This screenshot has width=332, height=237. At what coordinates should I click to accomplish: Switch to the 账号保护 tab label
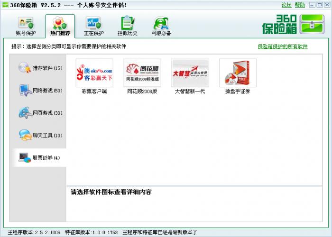point(26,33)
